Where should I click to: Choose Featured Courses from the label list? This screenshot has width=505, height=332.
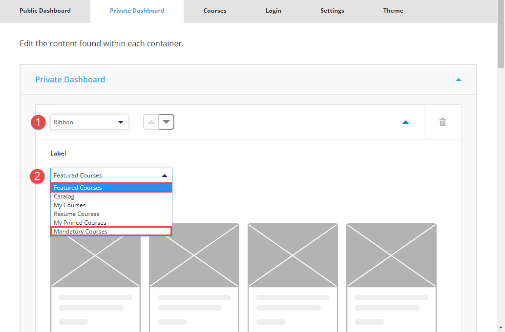point(111,188)
